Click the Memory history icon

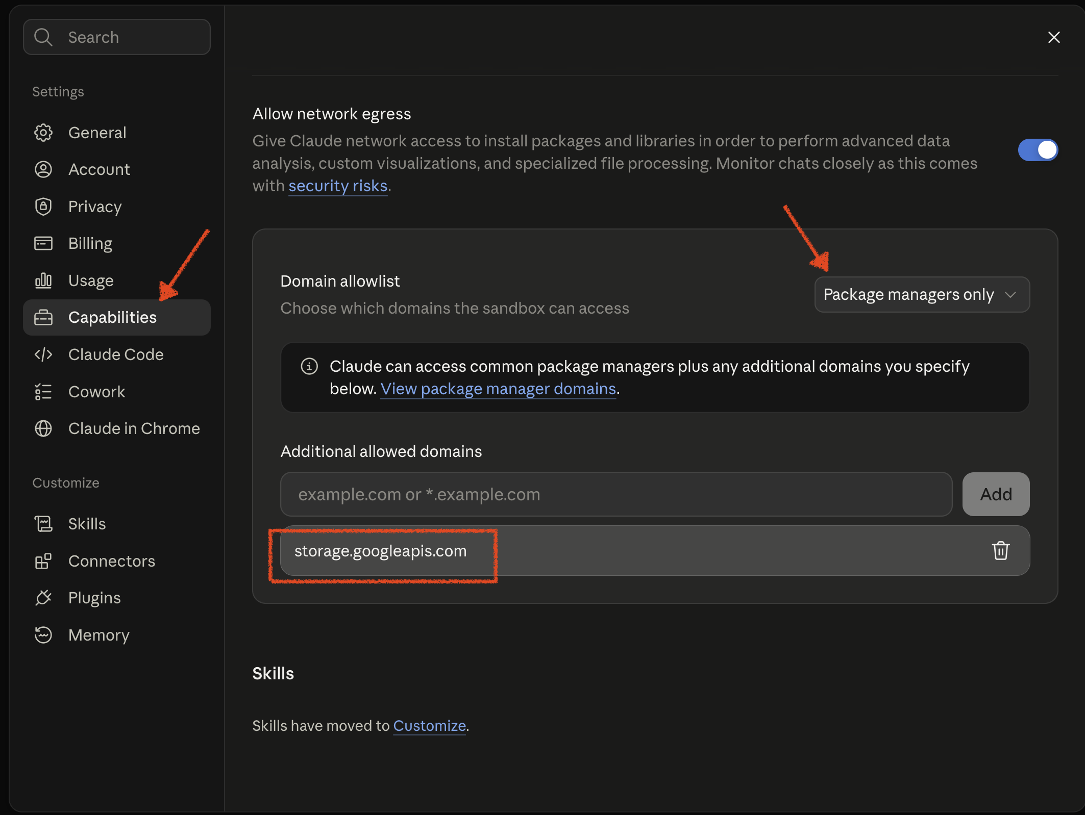pos(43,635)
